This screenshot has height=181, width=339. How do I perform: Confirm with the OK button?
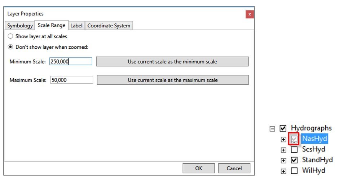click(x=199, y=168)
